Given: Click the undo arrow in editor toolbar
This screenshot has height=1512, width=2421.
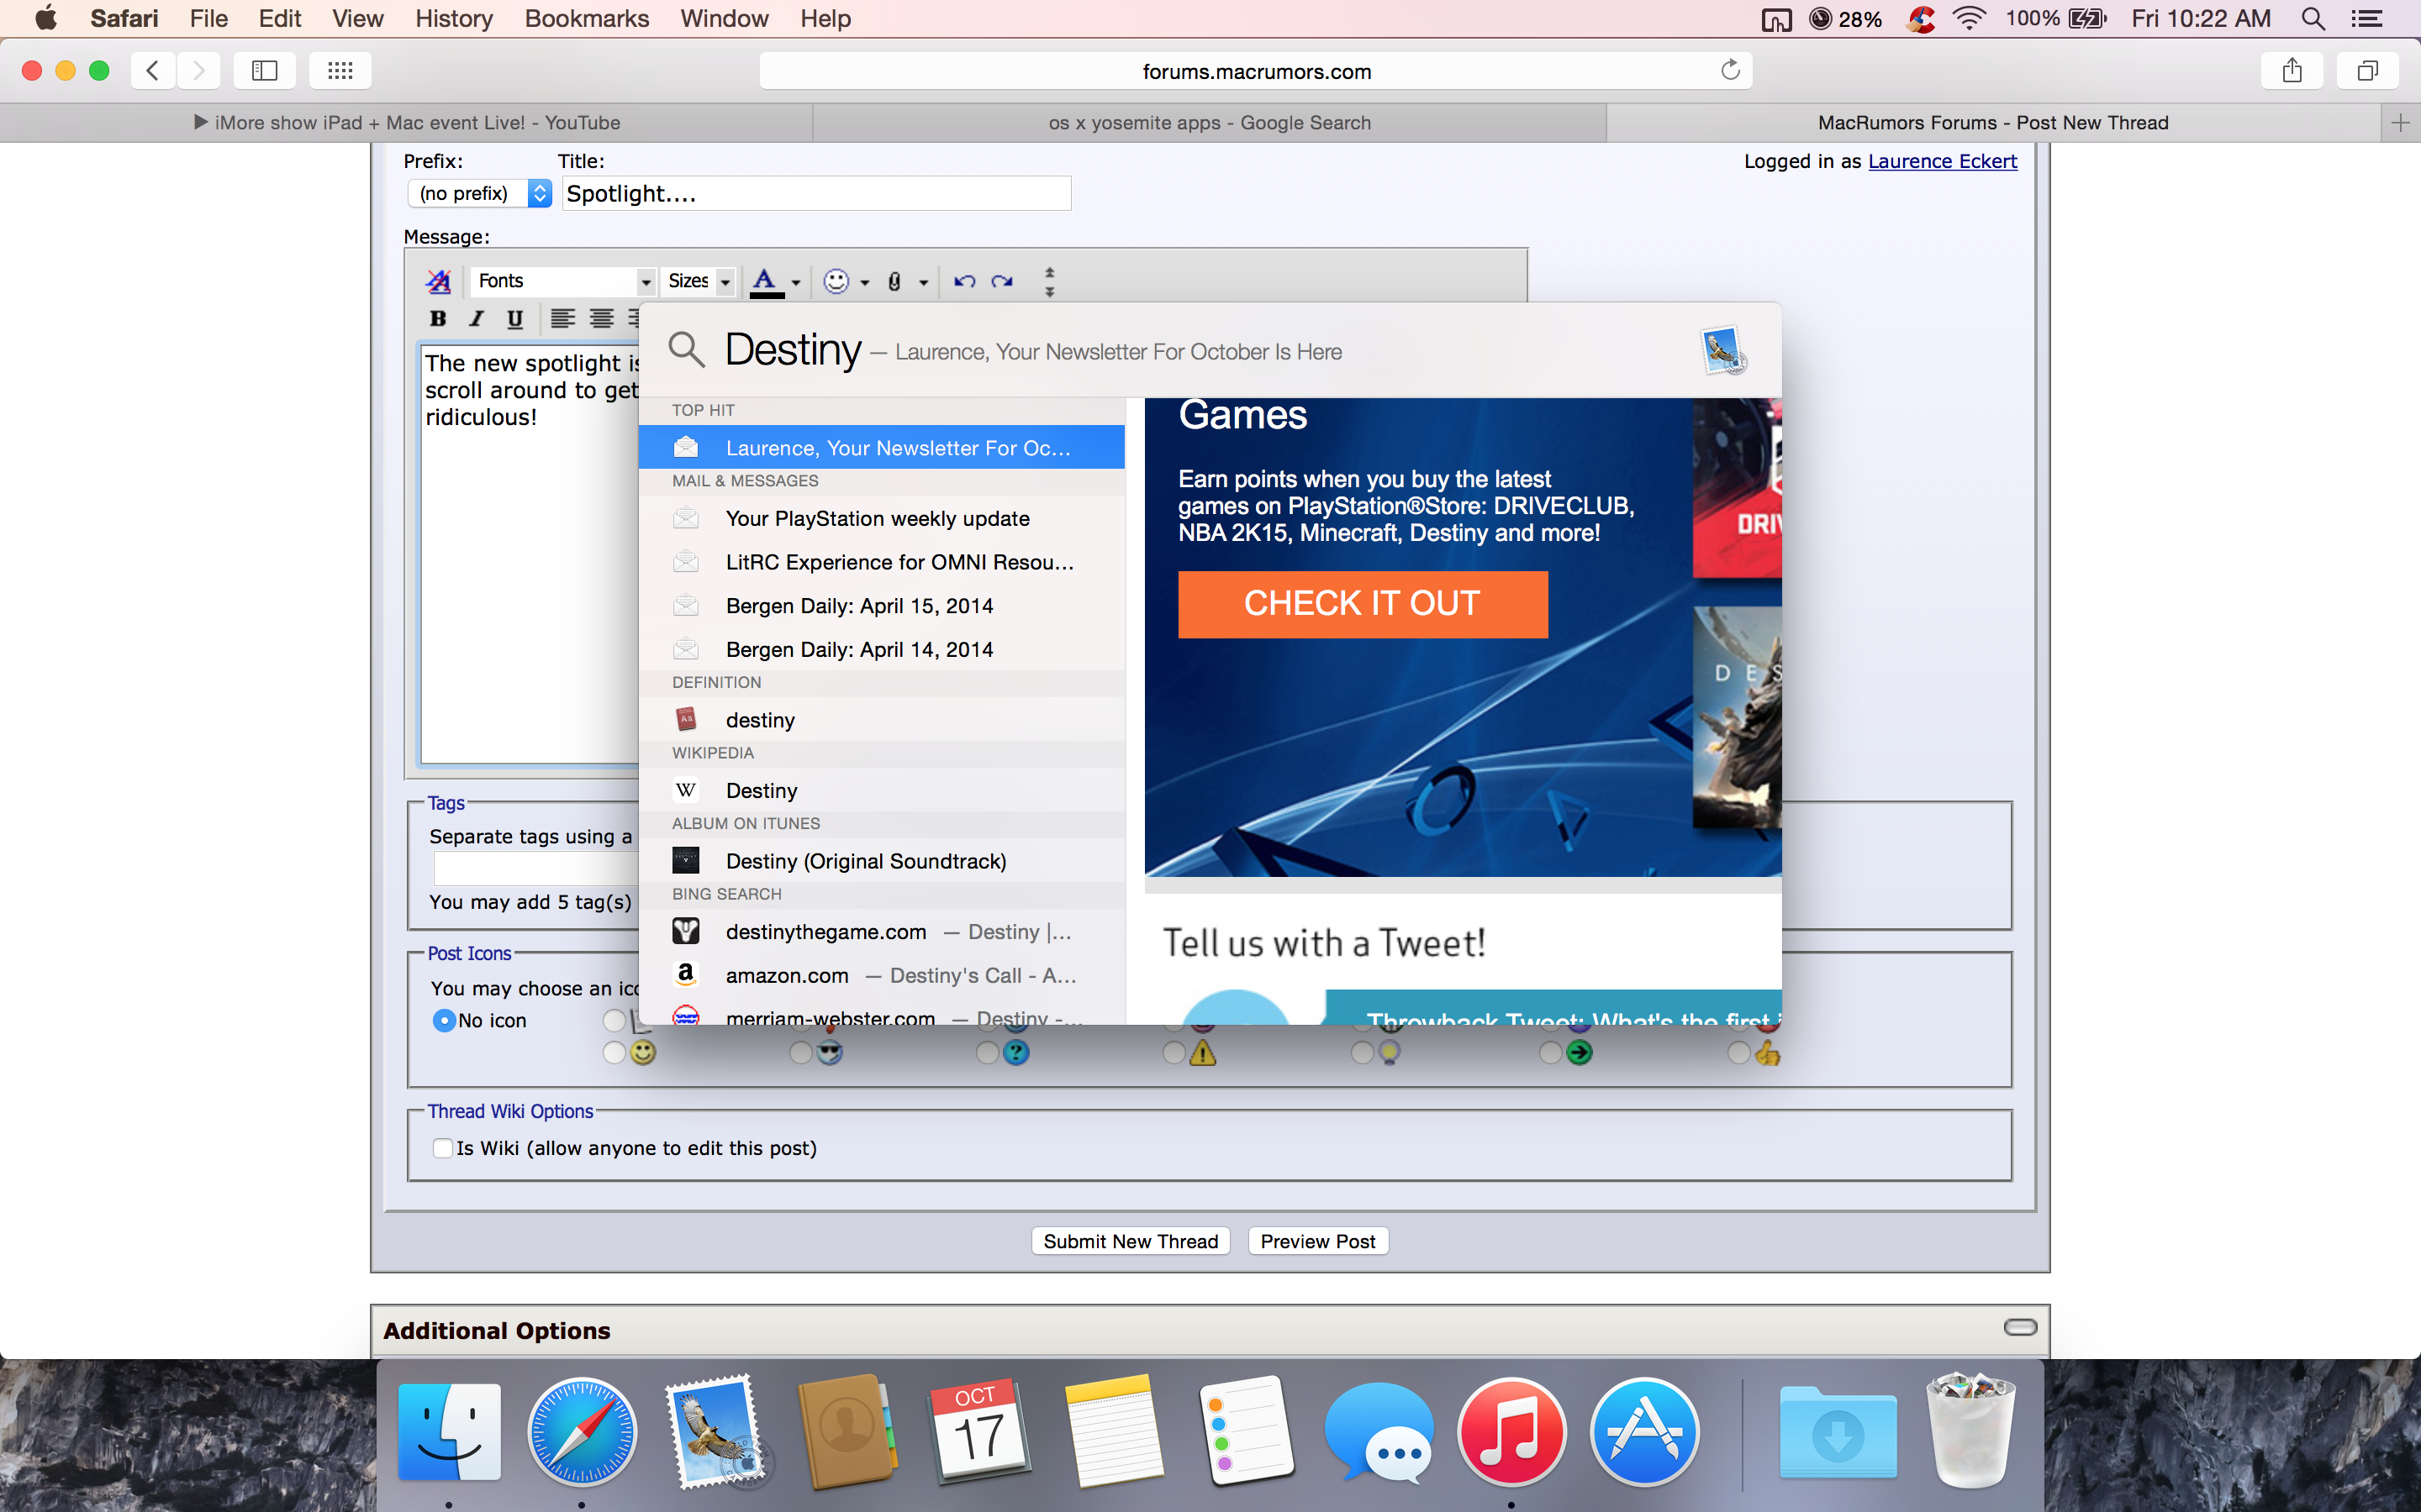Looking at the screenshot, I should coord(964,281).
